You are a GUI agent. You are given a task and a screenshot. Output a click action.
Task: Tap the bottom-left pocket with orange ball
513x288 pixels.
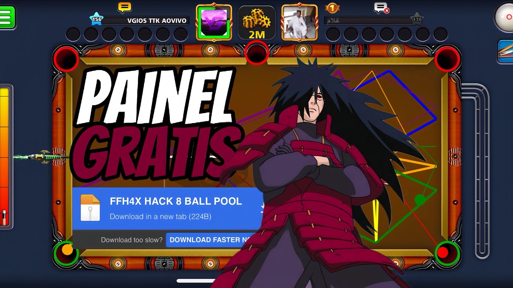point(67,253)
